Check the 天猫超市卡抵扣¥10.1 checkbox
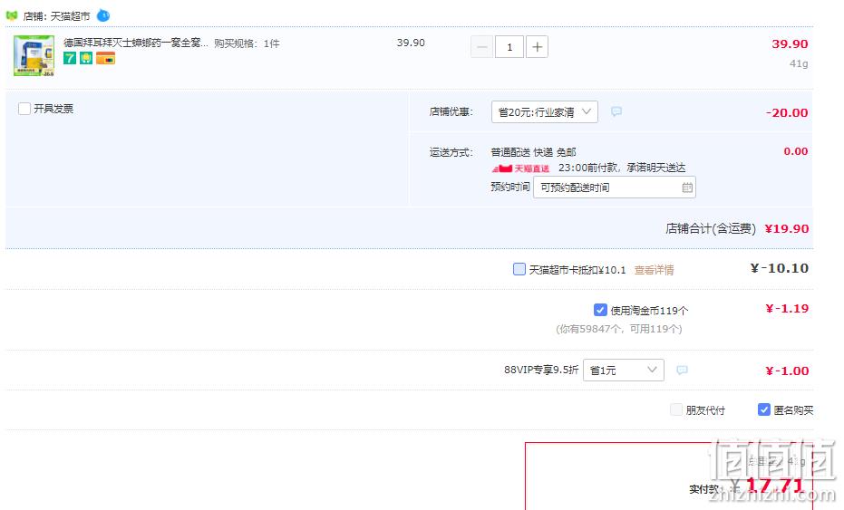 tap(519, 269)
